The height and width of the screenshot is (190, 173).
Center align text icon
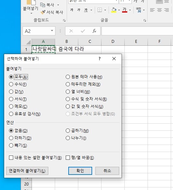click(x=159, y=10)
